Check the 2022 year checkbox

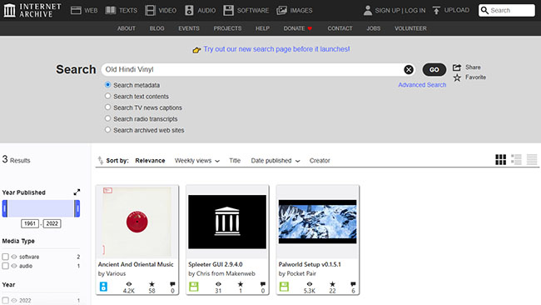tap(5, 301)
